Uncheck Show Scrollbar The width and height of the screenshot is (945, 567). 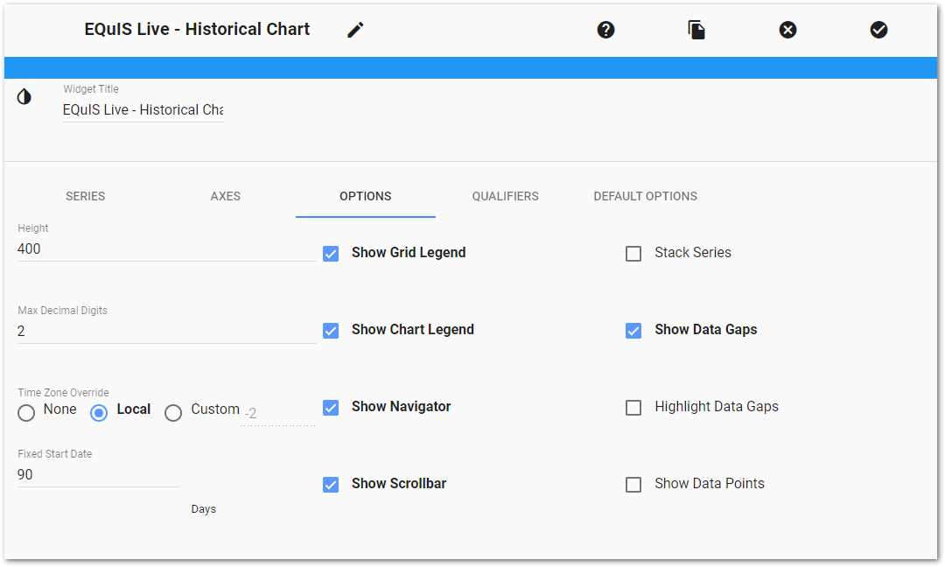coord(331,484)
